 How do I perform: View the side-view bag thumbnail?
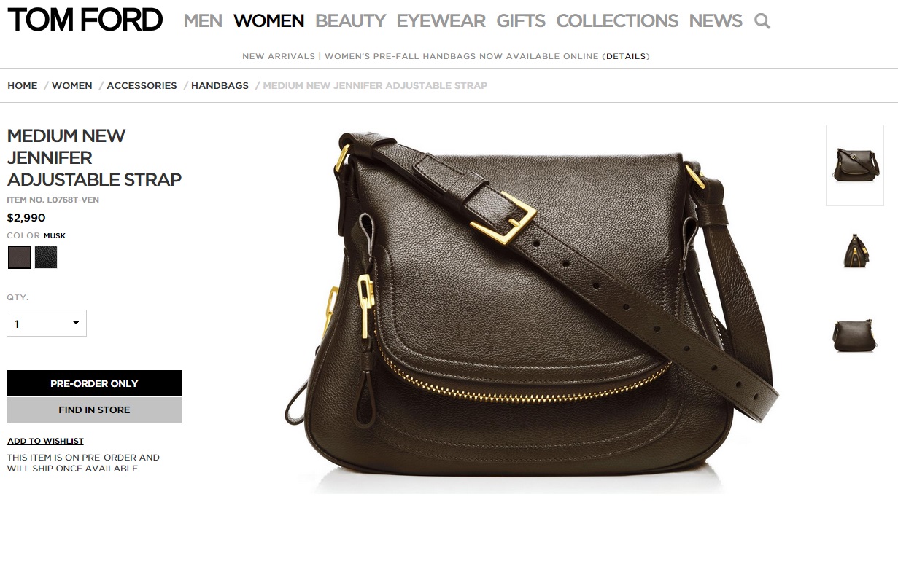click(855, 251)
